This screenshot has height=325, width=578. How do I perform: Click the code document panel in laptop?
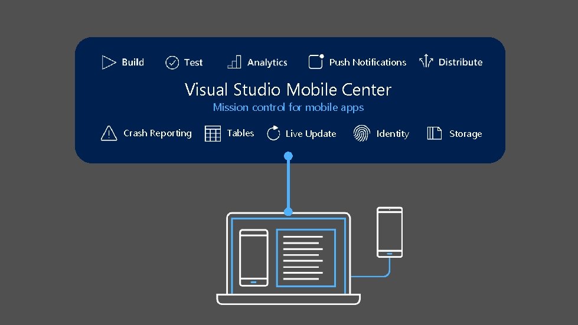[306, 258]
